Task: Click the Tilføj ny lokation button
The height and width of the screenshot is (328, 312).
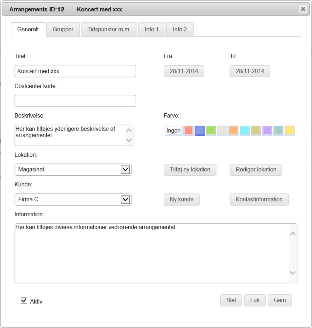Action: [190, 170]
